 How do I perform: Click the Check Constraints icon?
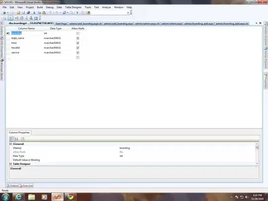pos(36,18)
